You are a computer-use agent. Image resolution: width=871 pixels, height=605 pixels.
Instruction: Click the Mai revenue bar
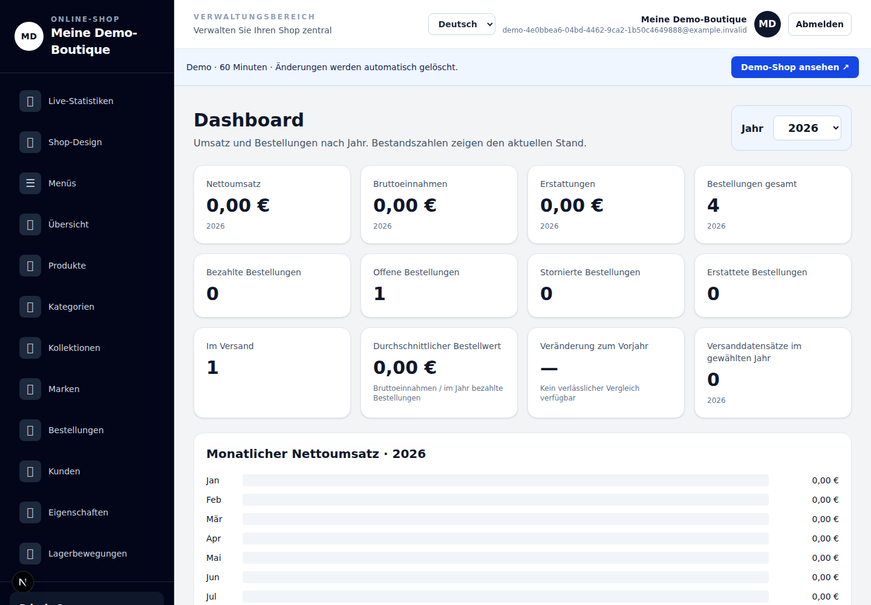click(x=506, y=558)
